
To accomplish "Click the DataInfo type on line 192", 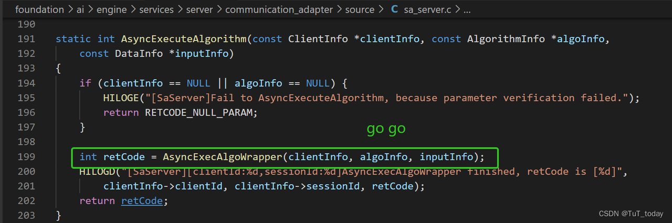I will (139, 54).
